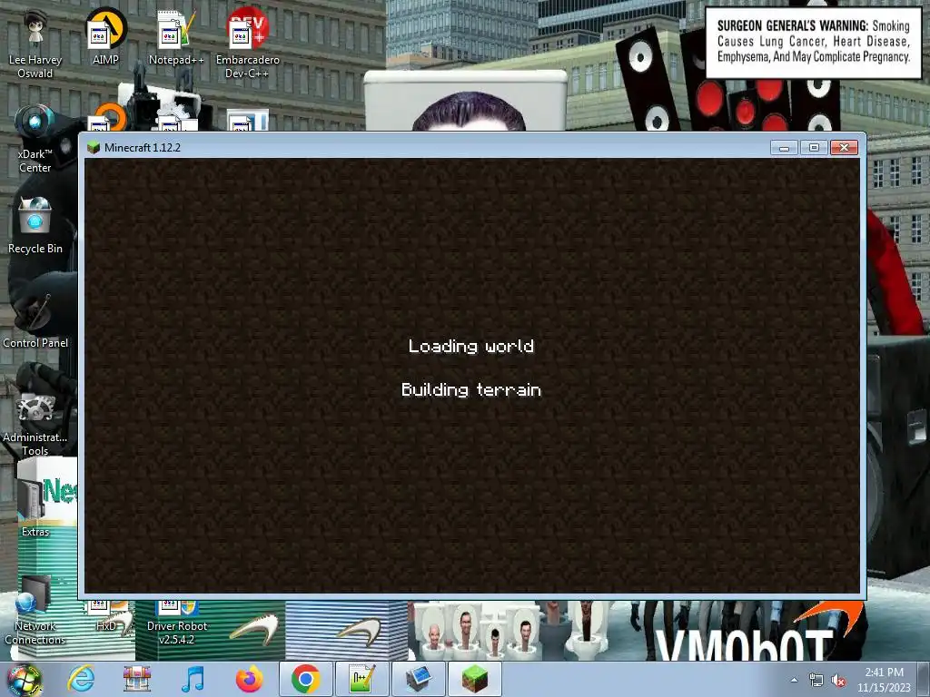The image size is (930, 697).
Task: Click the muted volume tray icon
Action: (838, 681)
